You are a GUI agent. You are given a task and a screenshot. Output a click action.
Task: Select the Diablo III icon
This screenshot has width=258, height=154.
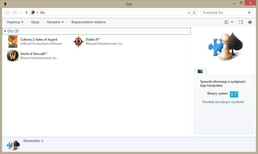[78, 42]
